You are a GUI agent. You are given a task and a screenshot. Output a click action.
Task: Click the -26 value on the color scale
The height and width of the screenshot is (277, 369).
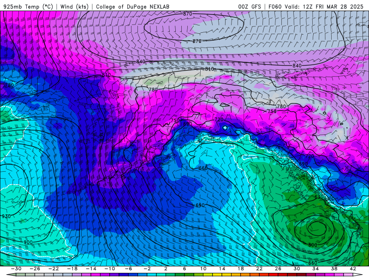pyautogui.click(x=35, y=269)
